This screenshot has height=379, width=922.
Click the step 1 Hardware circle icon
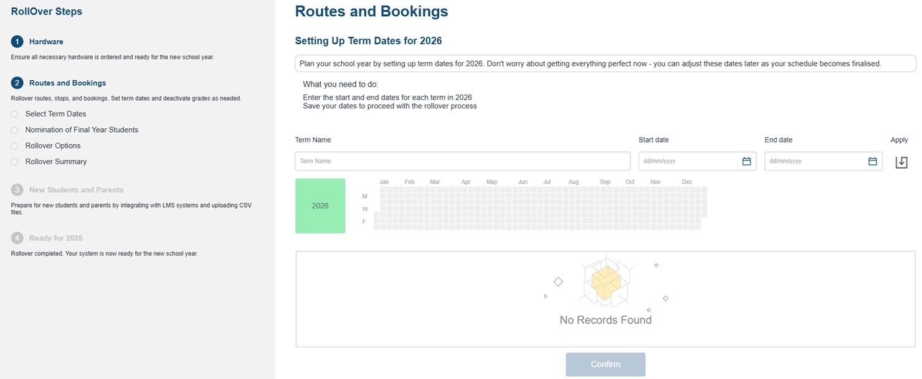tap(17, 42)
